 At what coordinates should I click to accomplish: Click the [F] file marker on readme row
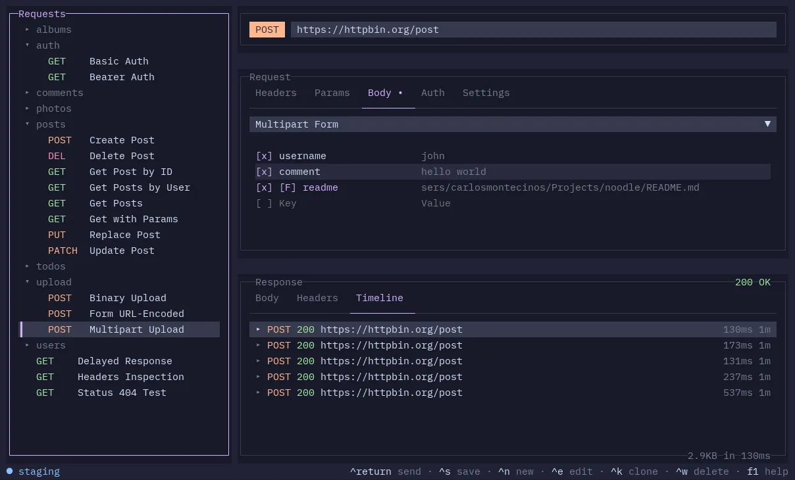(x=288, y=187)
